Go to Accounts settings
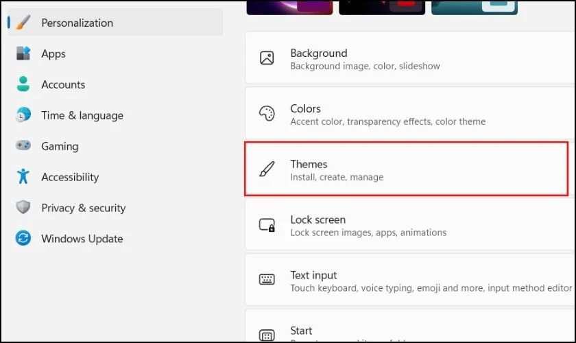 [x=63, y=84]
